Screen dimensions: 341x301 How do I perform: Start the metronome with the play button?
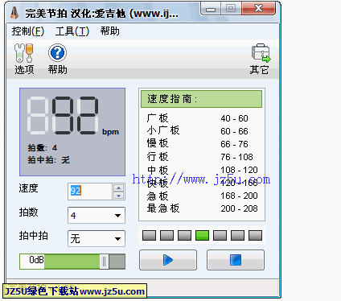168,260
